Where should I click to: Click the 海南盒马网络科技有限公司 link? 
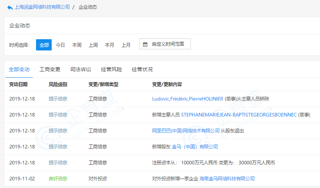pos(227,179)
